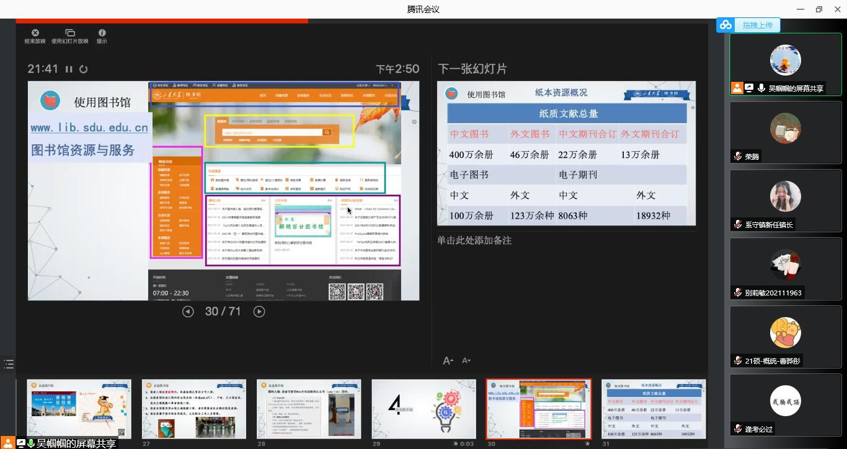Reset the presentation timer
The height and width of the screenshot is (449, 847).
(83, 69)
